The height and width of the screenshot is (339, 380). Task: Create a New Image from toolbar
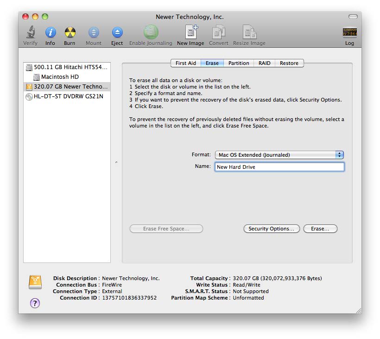coord(190,33)
